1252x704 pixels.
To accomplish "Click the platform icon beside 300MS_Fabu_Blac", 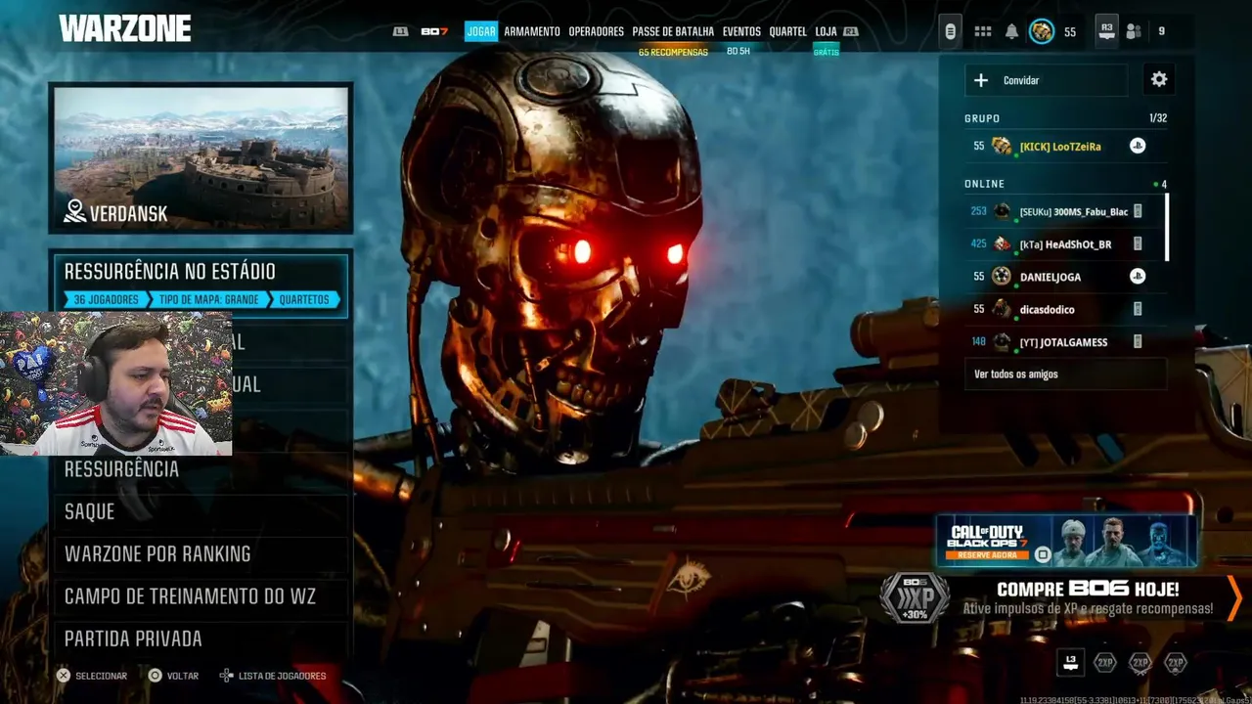I will coord(1138,211).
